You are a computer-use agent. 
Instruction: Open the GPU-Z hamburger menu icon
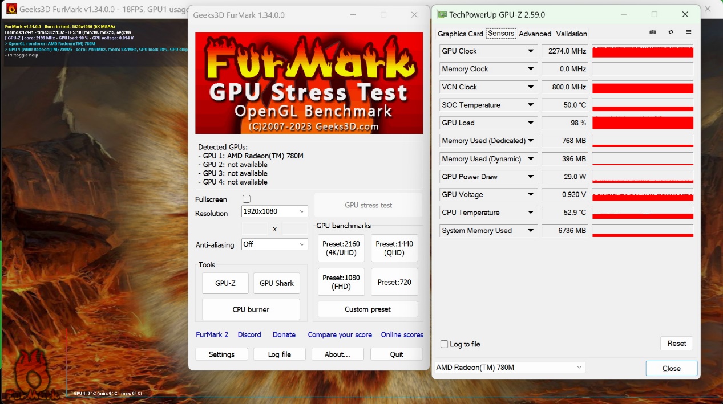pyautogui.click(x=689, y=32)
